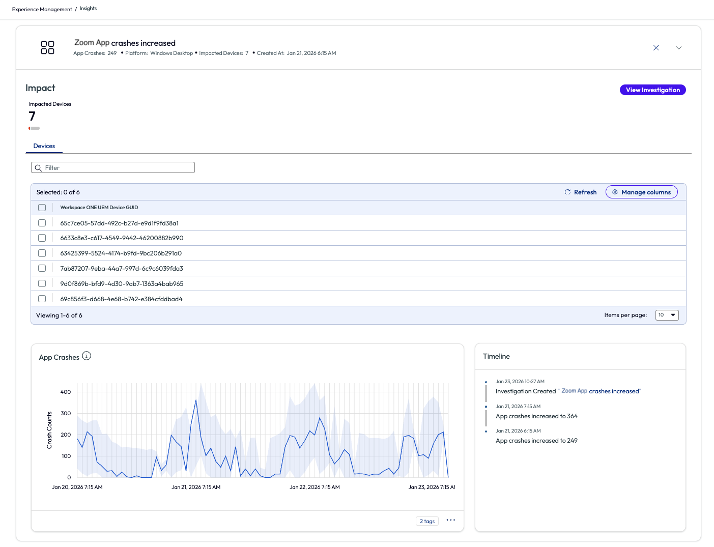Click the Refresh button above the table

(x=581, y=192)
